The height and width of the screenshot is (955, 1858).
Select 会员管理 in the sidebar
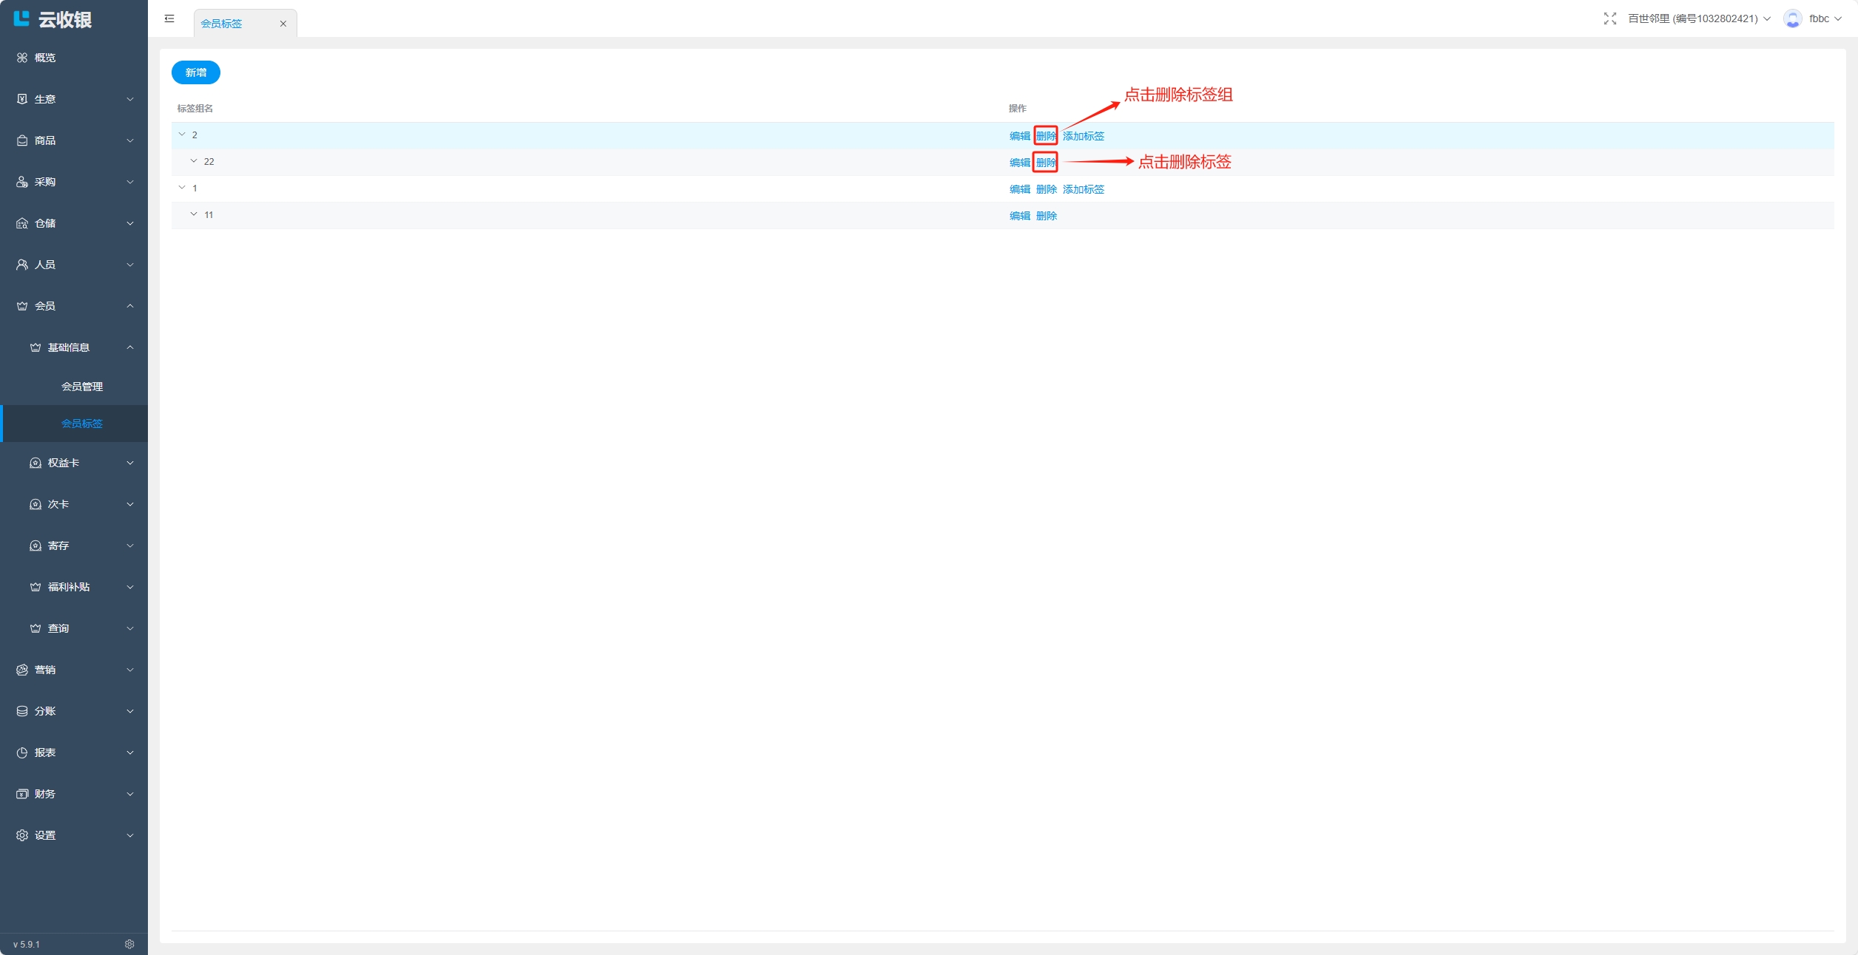pyautogui.click(x=81, y=387)
